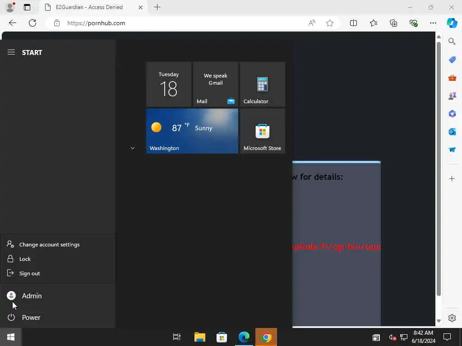Open the Edge tab actions menu
Screen dimensions: 462x346
27,7
